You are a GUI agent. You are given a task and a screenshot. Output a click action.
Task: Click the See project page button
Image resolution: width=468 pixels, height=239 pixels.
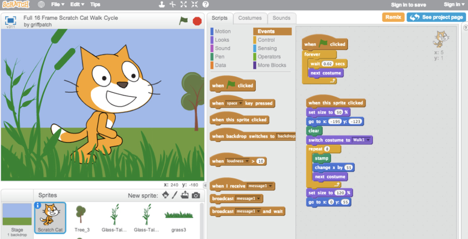coord(436,17)
